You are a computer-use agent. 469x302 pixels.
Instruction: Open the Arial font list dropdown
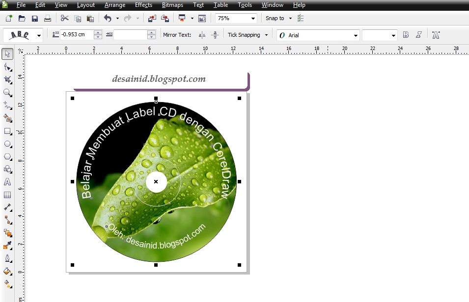356,36
